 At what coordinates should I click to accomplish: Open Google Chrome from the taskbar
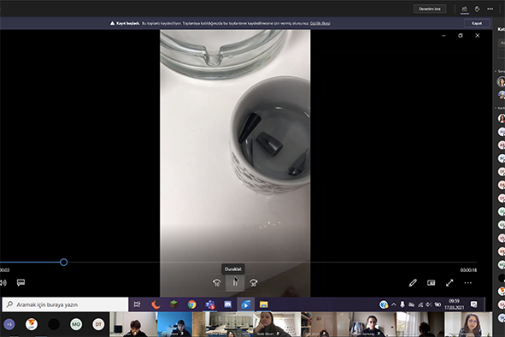click(192, 304)
